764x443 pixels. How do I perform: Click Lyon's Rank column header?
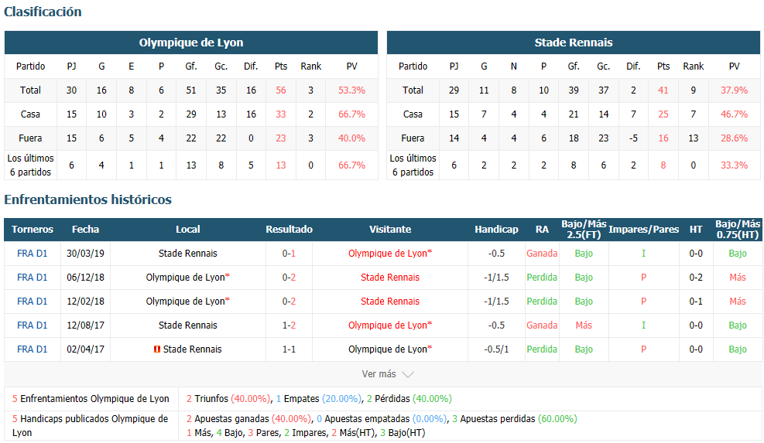(x=311, y=66)
